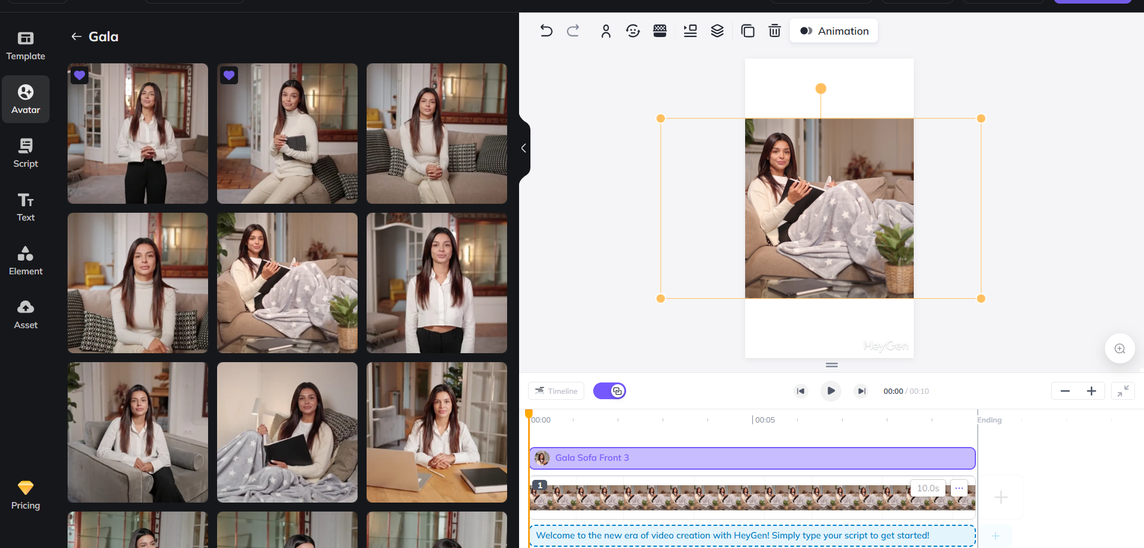The image size is (1144, 548).
Task: Click the redo arrow icon
Action: pyautogui.click(x=573, y=31)
